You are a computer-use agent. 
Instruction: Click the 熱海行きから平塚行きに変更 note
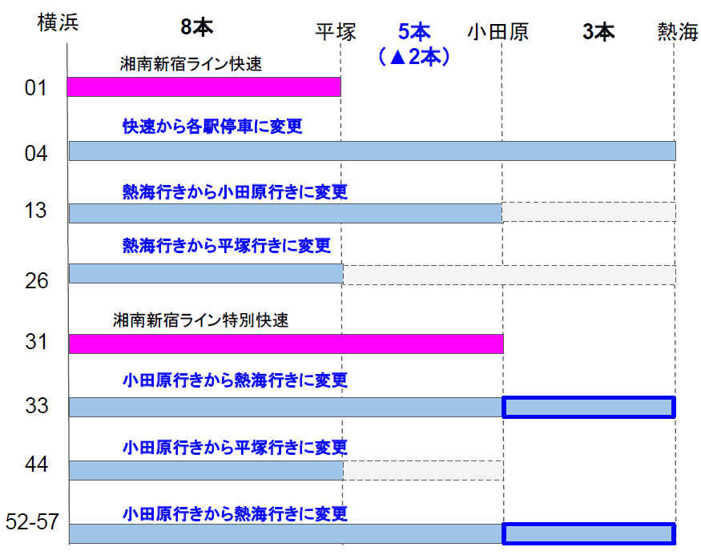[x=227, y=246]
